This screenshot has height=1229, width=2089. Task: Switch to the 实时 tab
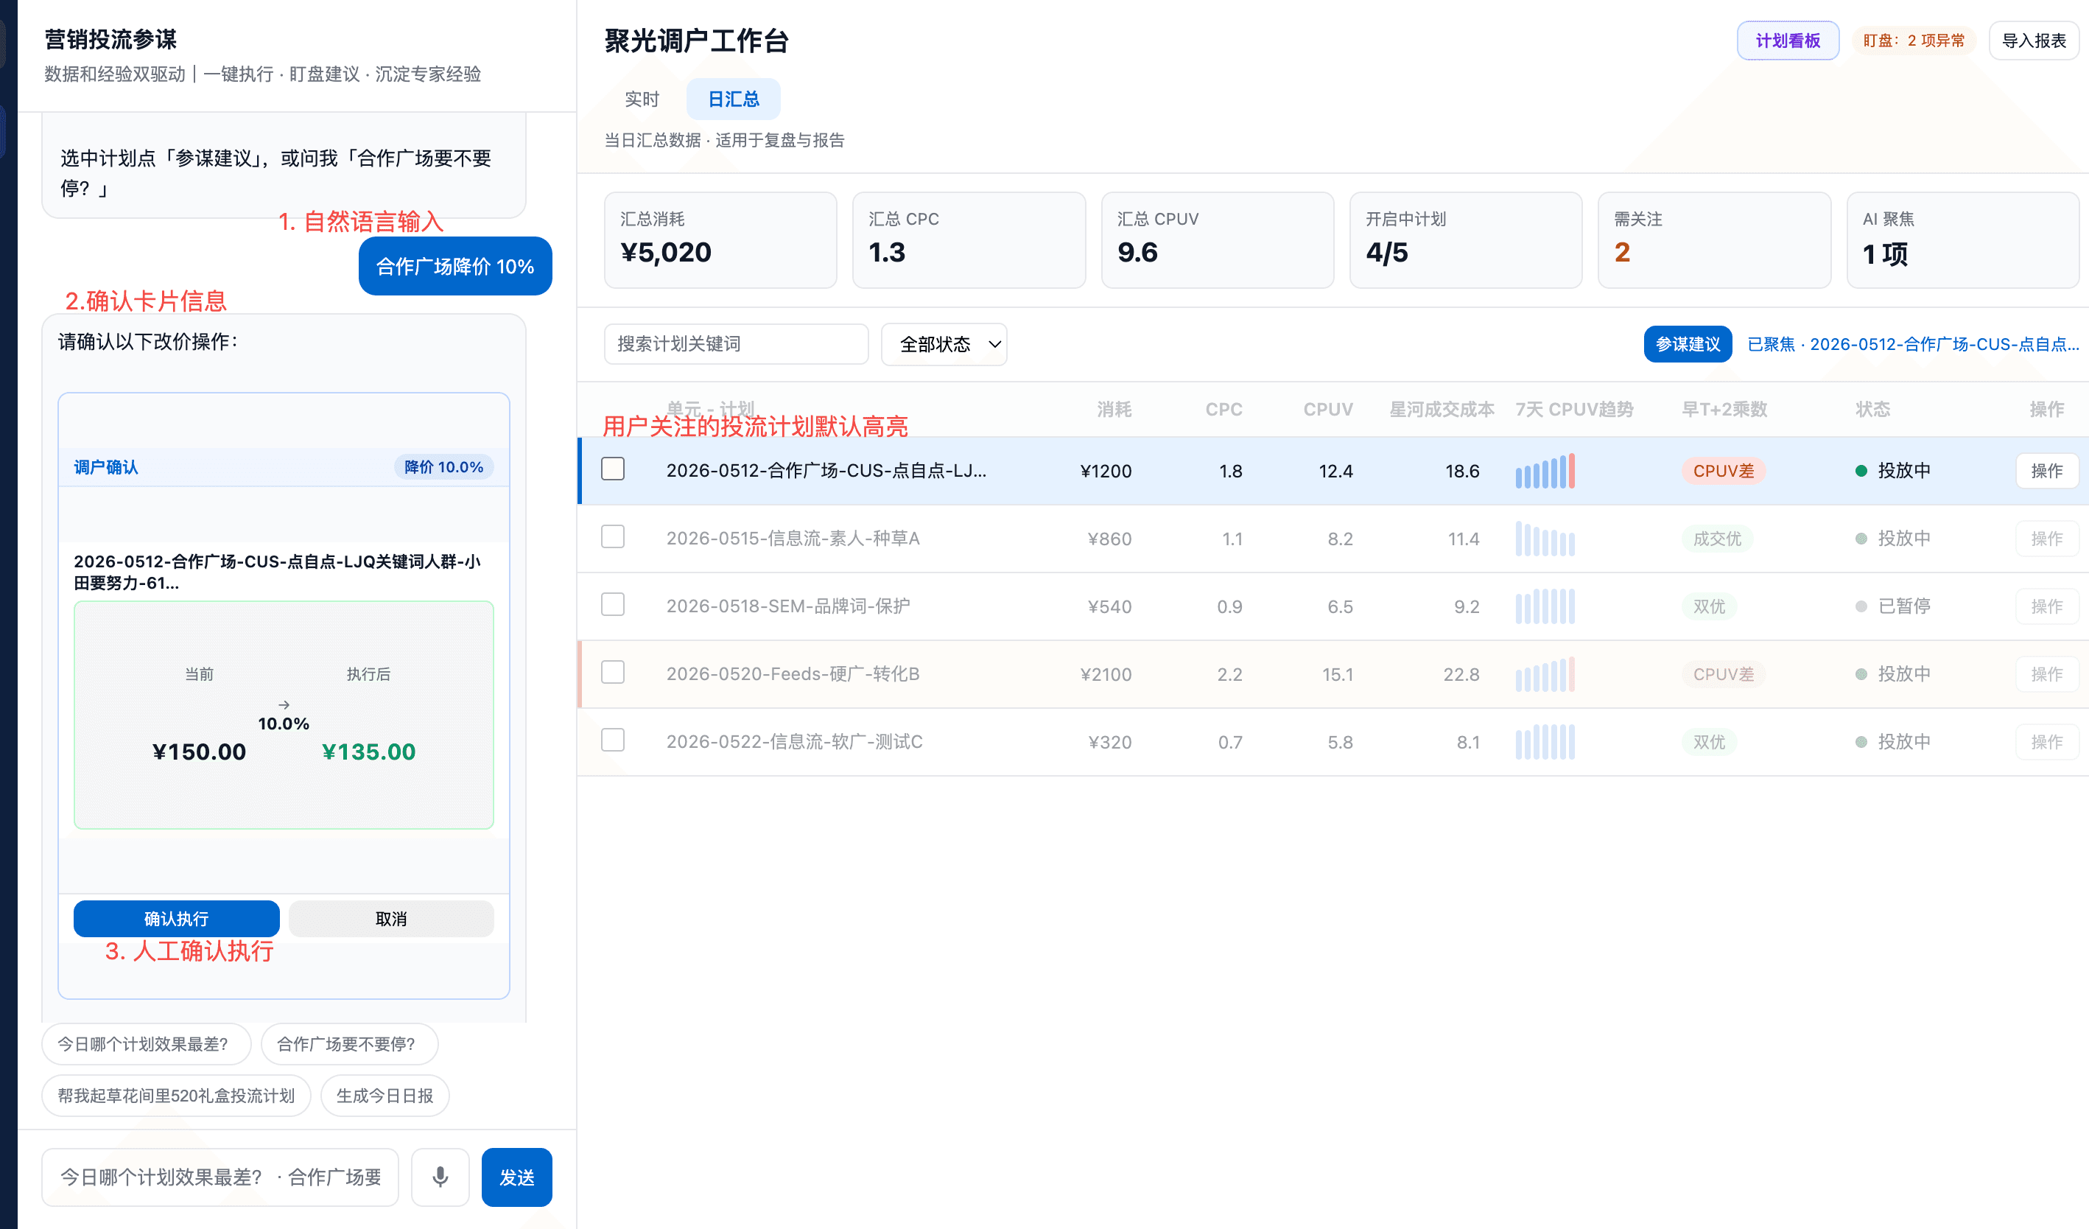642,99
